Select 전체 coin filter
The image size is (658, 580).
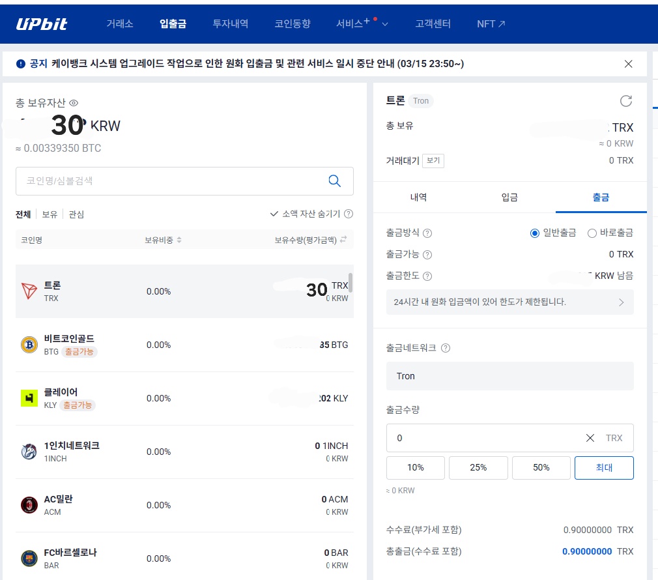click(x=23, y=214)
